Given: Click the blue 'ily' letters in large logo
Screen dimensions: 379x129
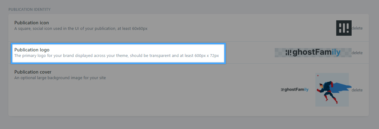Looking at the screenshot, I should (x=336, y=53).
